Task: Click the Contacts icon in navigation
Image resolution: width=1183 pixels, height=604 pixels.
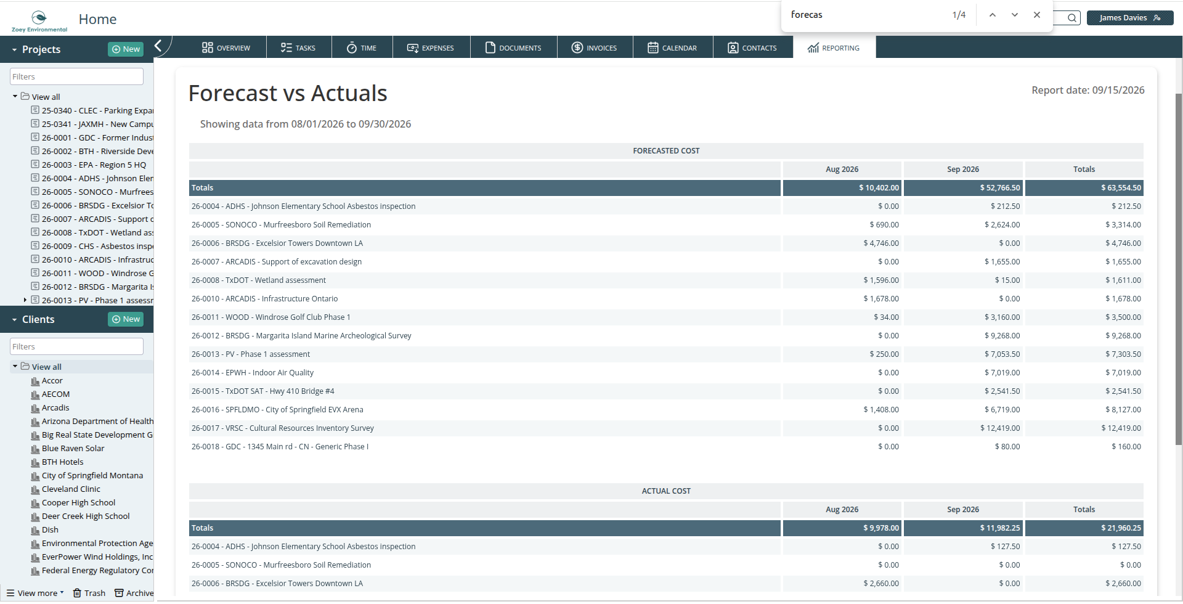Action: 733,47
